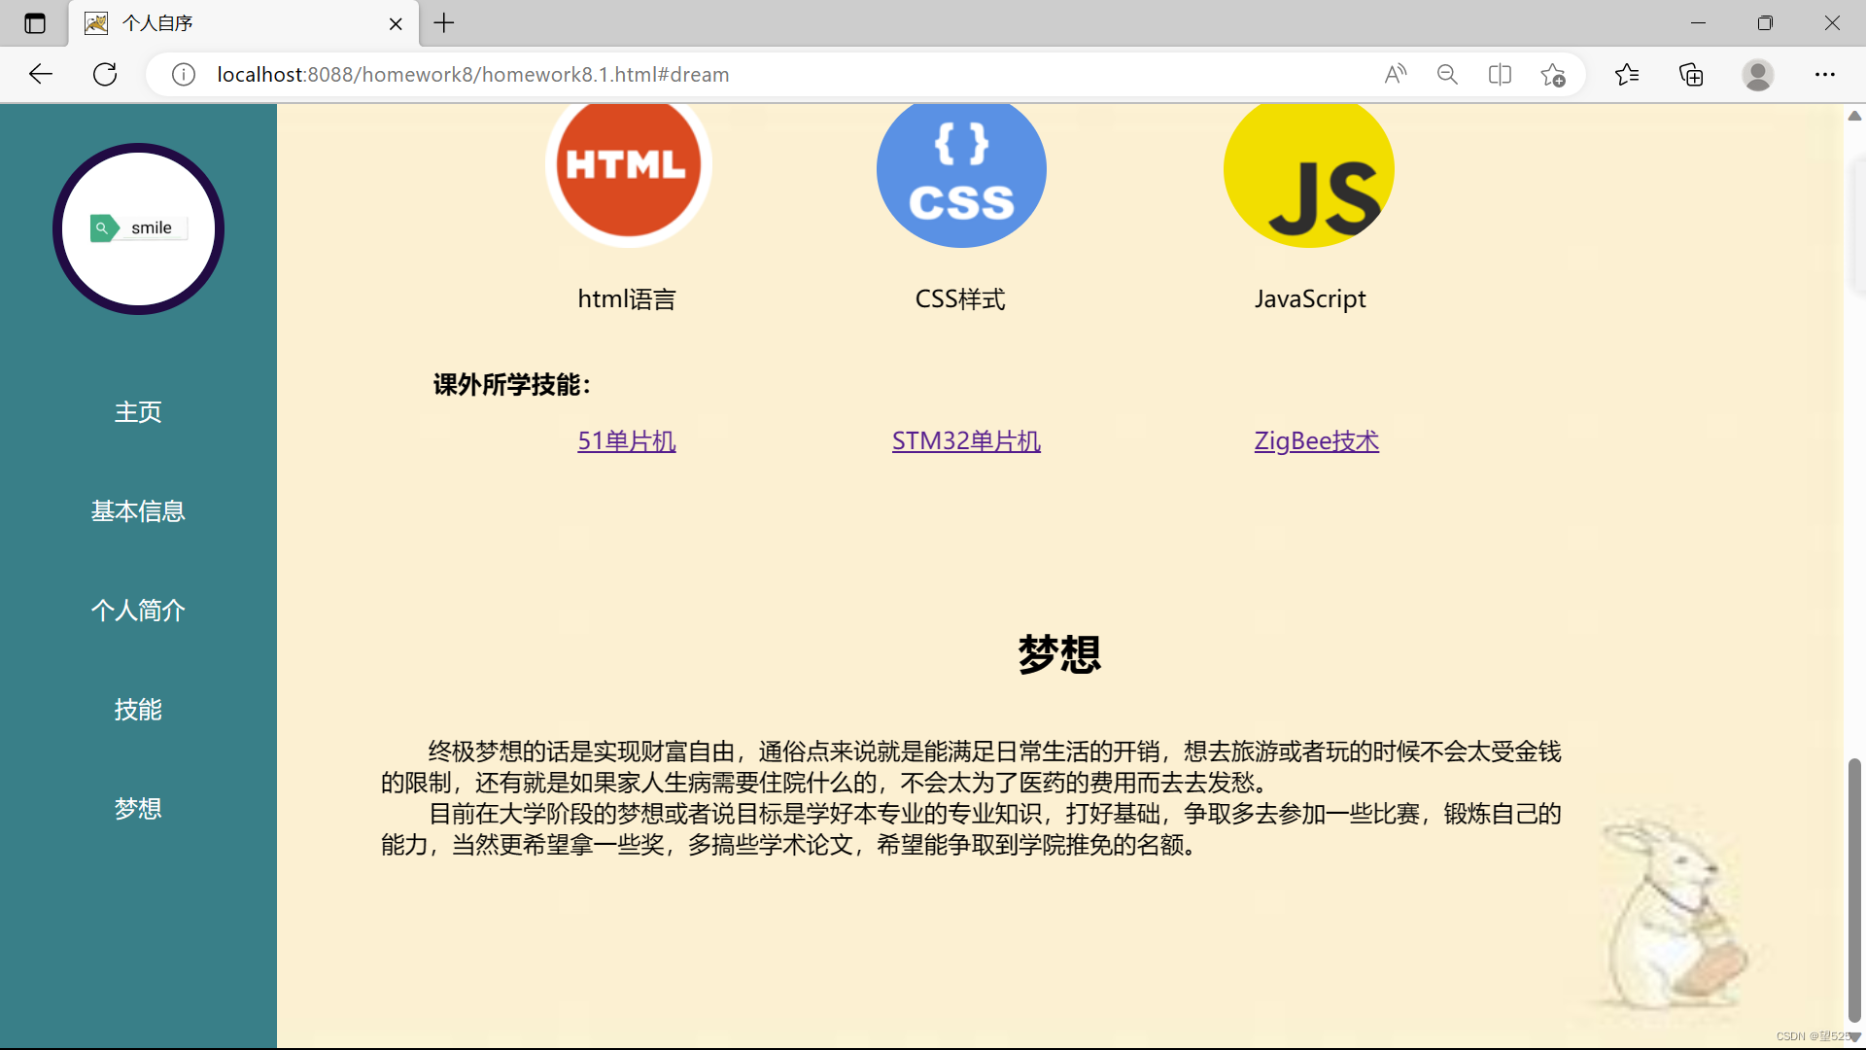This screenshot has width=1866, height=1050.
Task: Jump to 个人简介 sidebar item
Action: (x=138, y=611)
